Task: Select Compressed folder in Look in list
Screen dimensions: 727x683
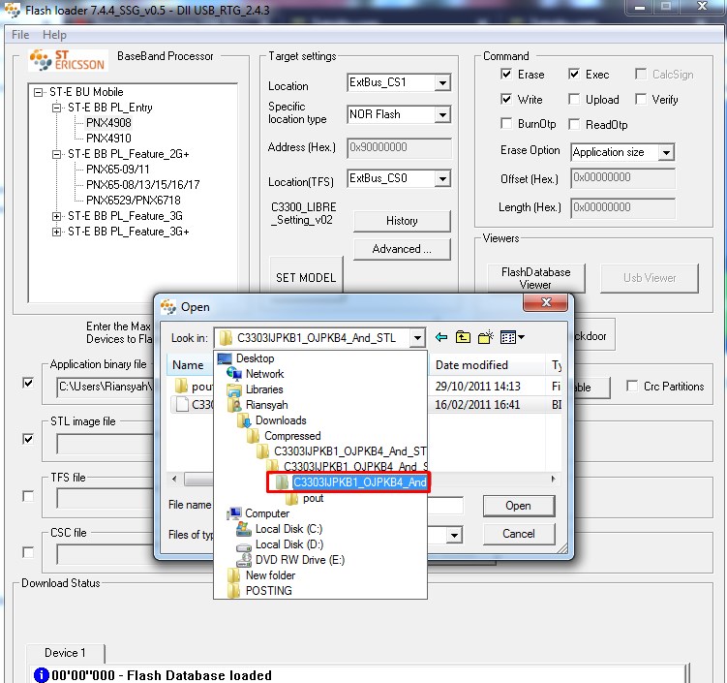Action: point(292,436)
